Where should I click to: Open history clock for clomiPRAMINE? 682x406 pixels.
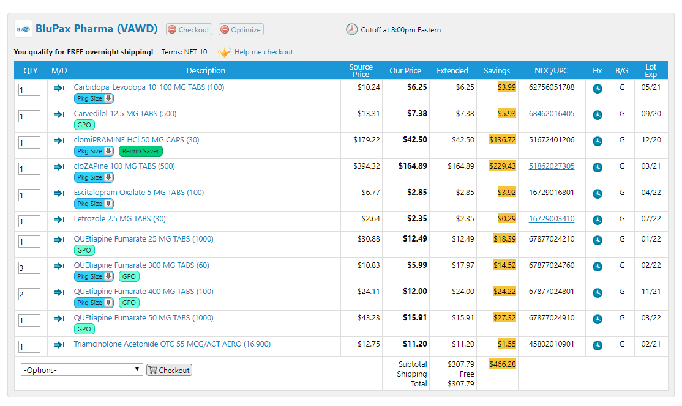click(x=598, y=141)
